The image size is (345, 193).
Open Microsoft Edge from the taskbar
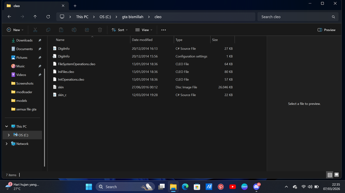(x=185, y=187)
